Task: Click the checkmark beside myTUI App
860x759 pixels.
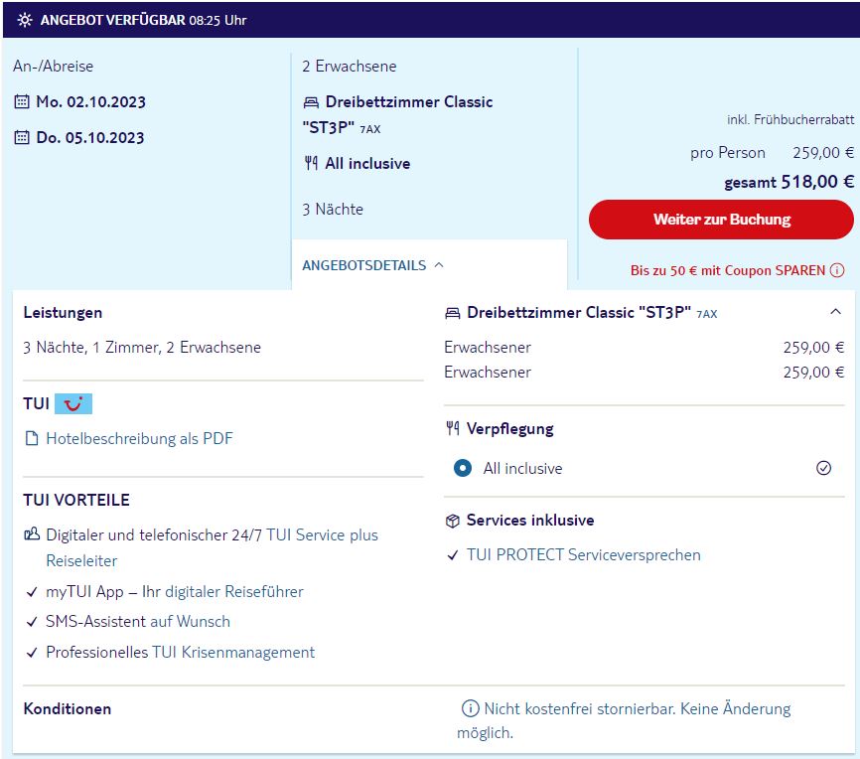Action: tap(32, 592)
